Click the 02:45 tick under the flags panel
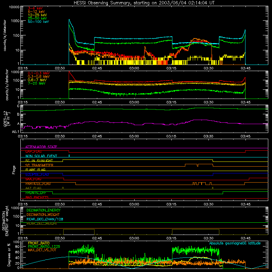 (97, 204)
